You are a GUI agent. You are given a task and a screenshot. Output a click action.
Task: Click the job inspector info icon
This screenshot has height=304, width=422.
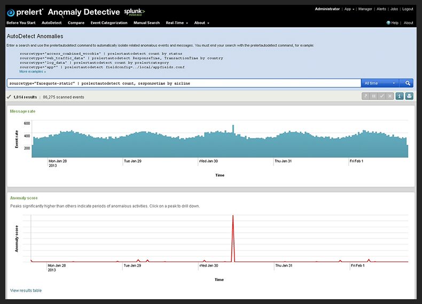point(400,96)
